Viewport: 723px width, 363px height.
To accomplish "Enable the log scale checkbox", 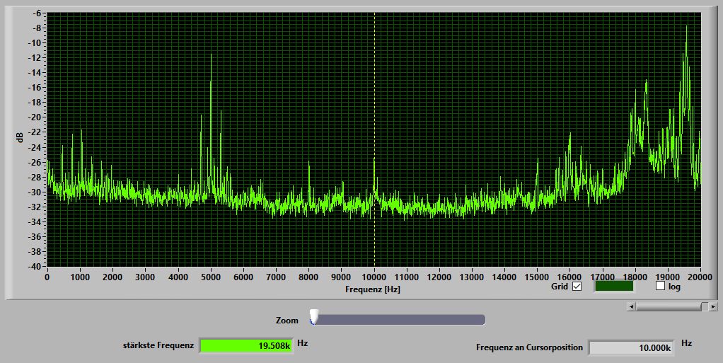I will pos(660,287).
